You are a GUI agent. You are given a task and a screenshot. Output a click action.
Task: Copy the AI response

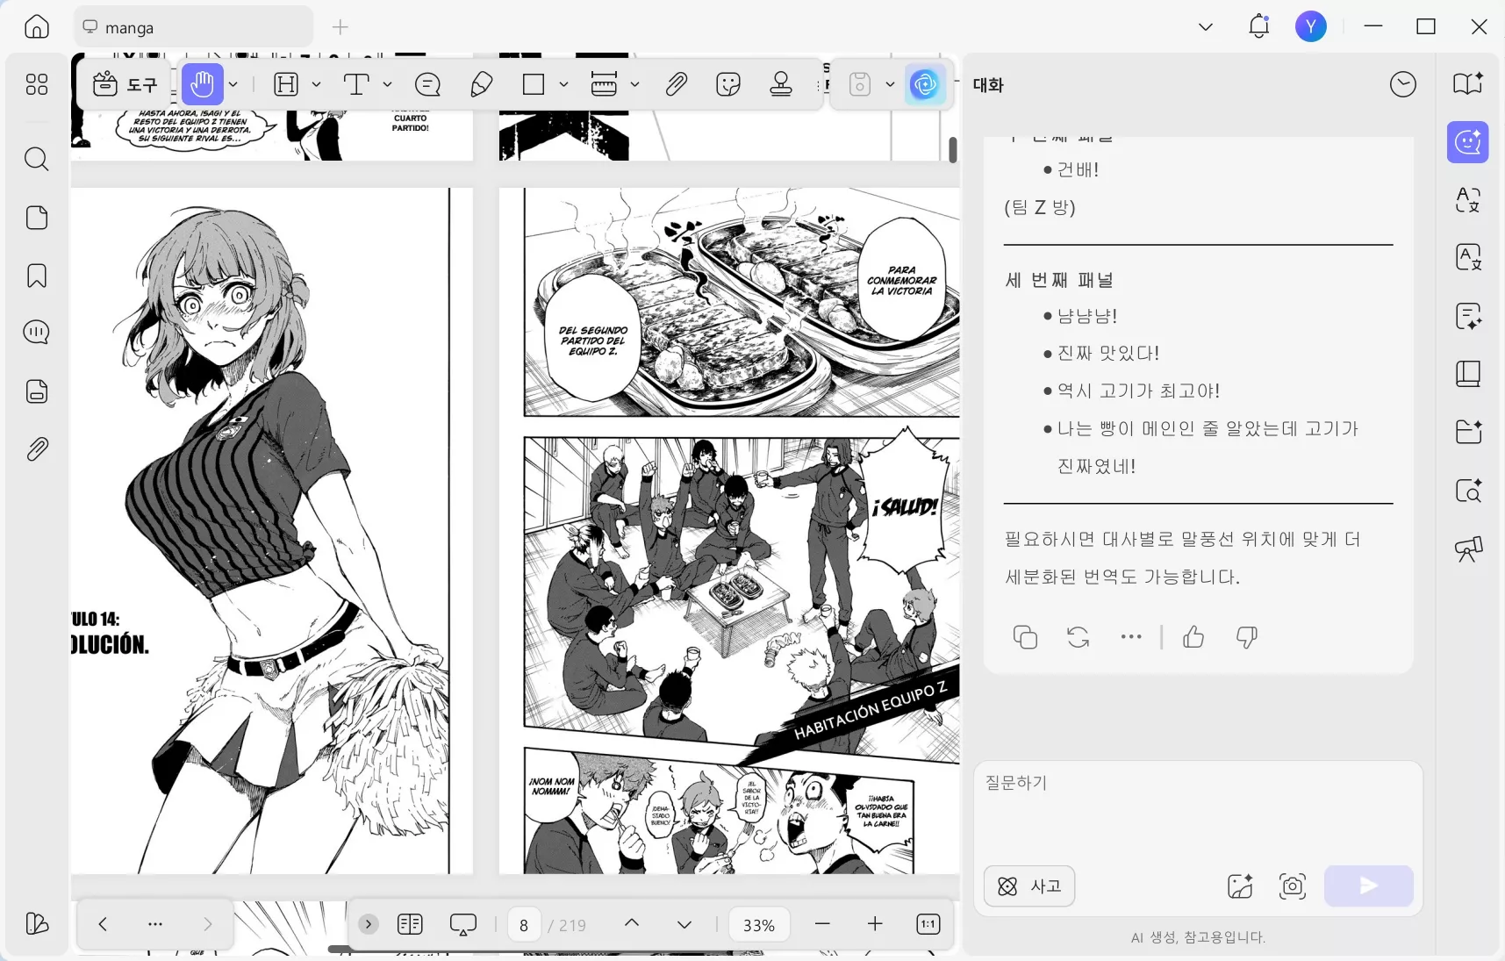point(1025,637)
